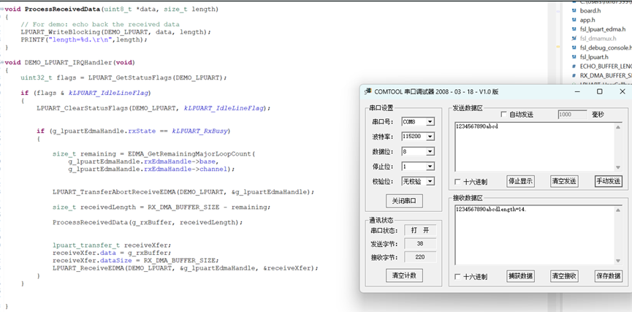Click lpuart_transfer_t receiveXfer declaration
The image size is (632, 312).
(113, 245)
